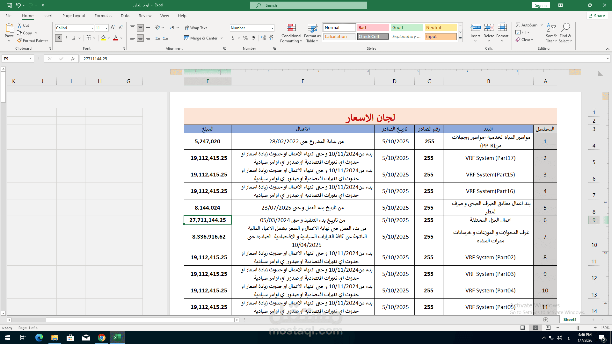Click the Delete cells icon
This screenshot has height=344, width=612.
tap(489, 28)
